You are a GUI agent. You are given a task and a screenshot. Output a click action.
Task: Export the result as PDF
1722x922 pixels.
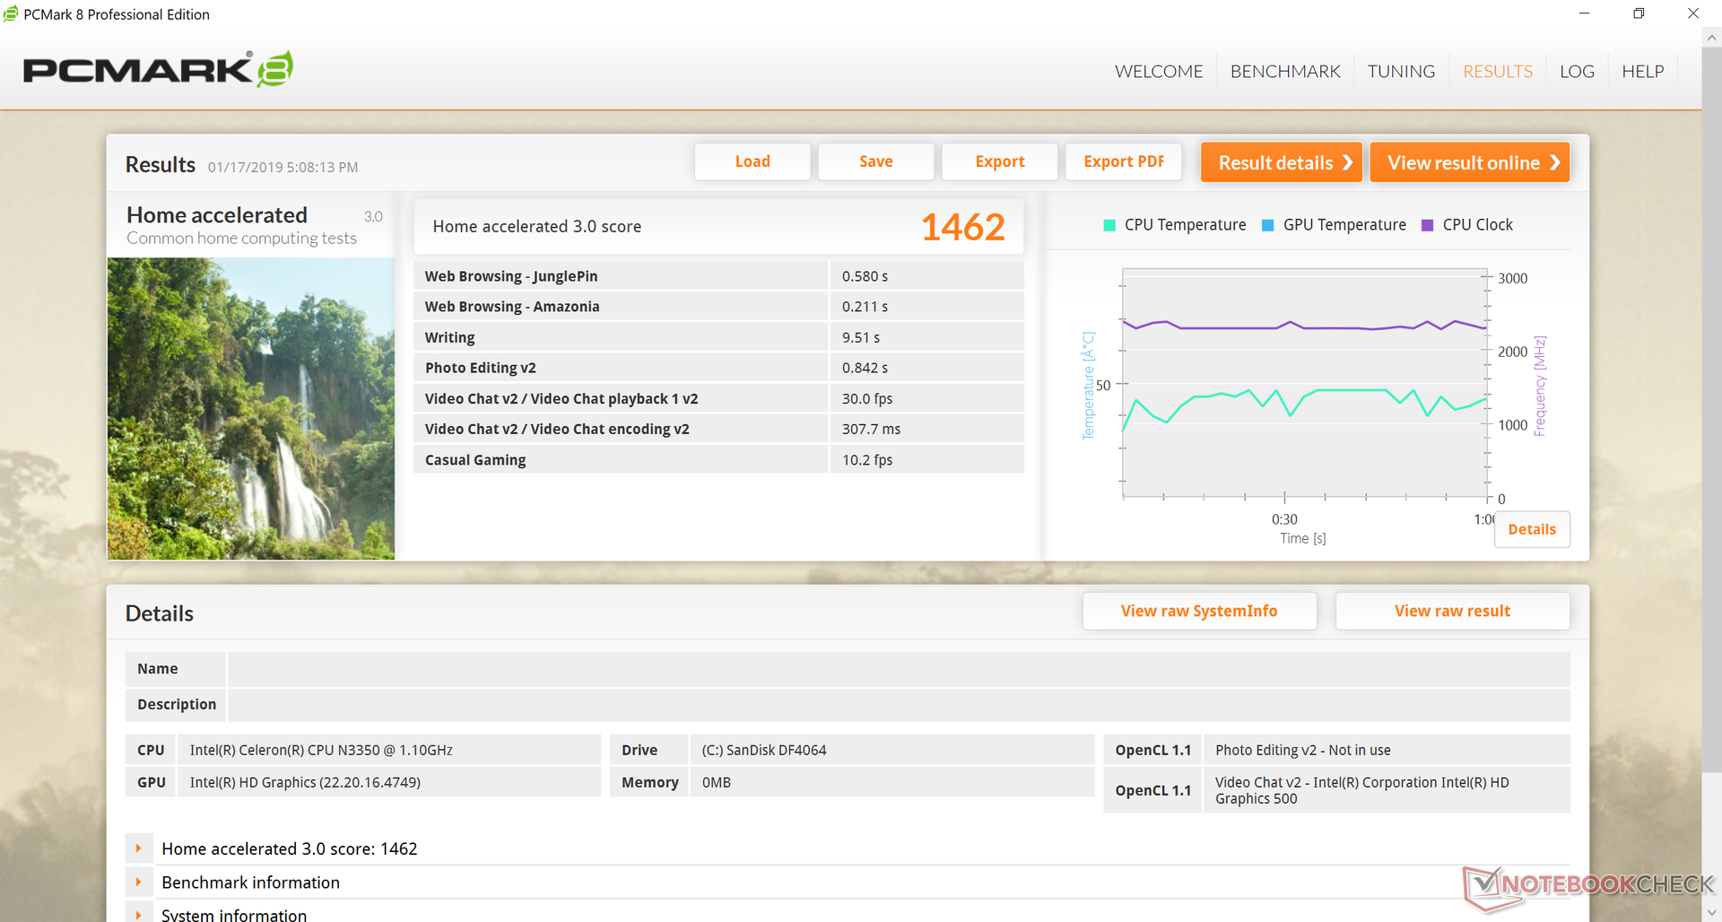(1124, 161)
